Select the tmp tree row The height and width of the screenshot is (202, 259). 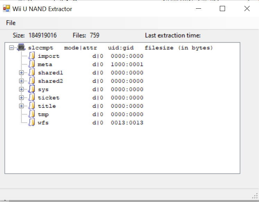tap(90, 115)
